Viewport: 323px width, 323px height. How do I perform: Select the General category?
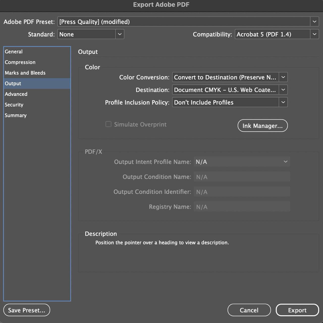tap(37, 52)
